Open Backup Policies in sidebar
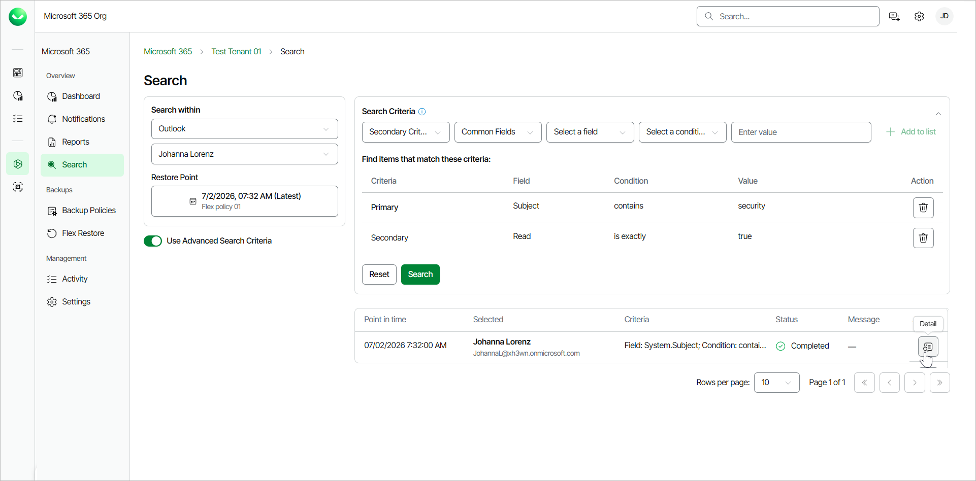 (82, 211)
